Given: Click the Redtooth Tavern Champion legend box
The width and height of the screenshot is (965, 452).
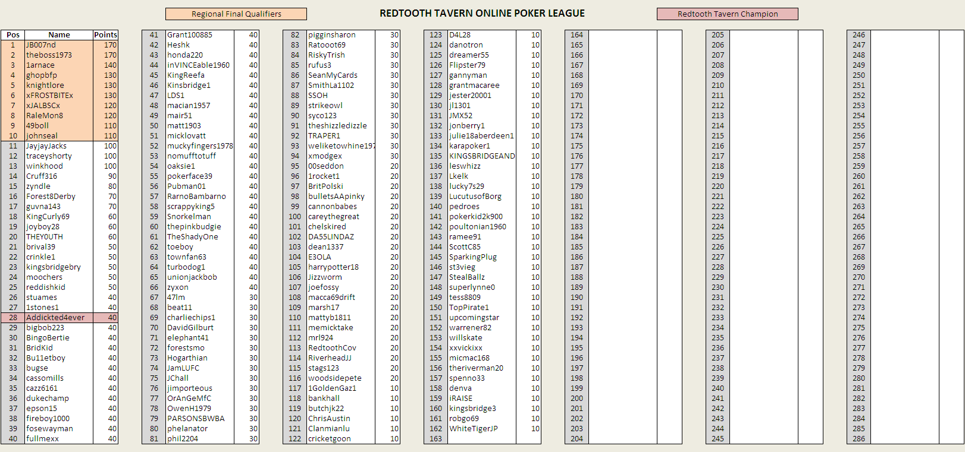Looking at the screenshot, I should click(x=728, y=14).
